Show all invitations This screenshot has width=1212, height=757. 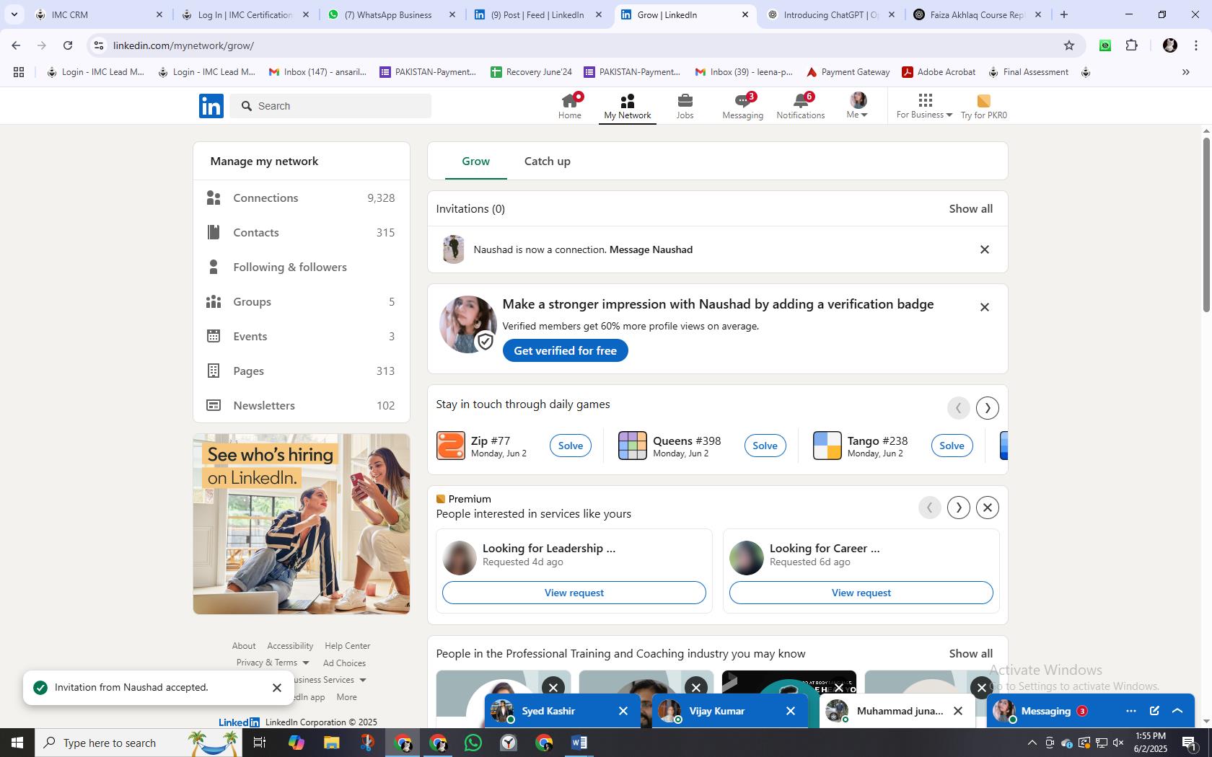pos(970,209)
